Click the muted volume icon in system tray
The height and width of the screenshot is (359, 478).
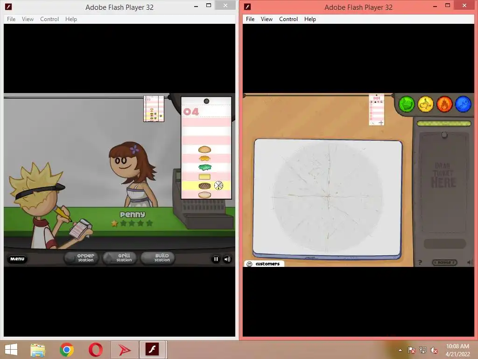(x=434, y=350)
